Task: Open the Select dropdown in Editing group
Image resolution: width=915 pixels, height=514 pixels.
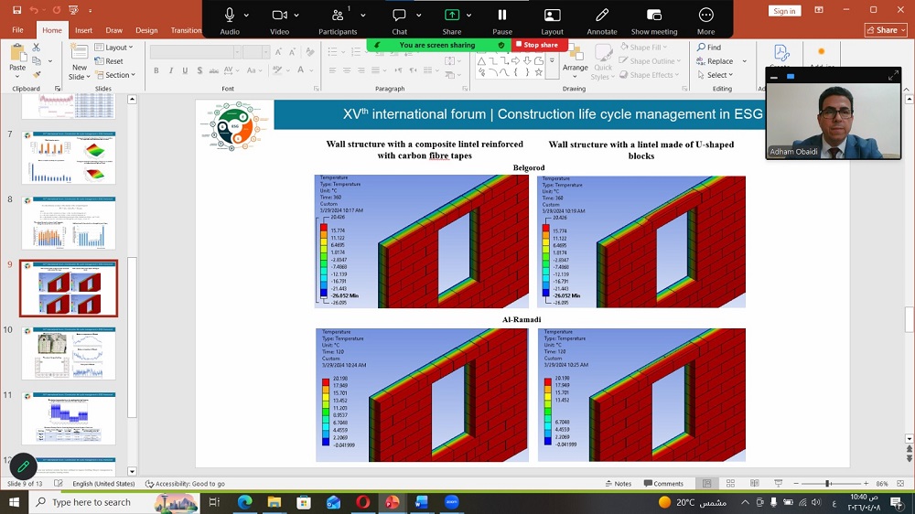Action: coord(718,75)
